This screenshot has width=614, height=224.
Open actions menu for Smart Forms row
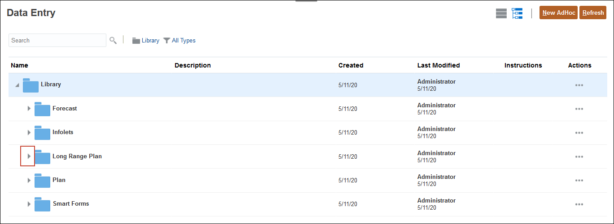[x=579, y=204]
